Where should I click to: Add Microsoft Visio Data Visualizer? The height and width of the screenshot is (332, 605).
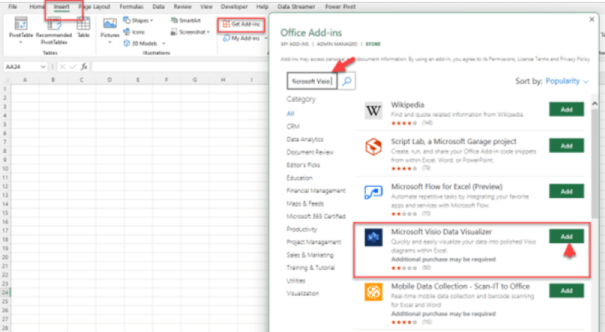[567, 236]
